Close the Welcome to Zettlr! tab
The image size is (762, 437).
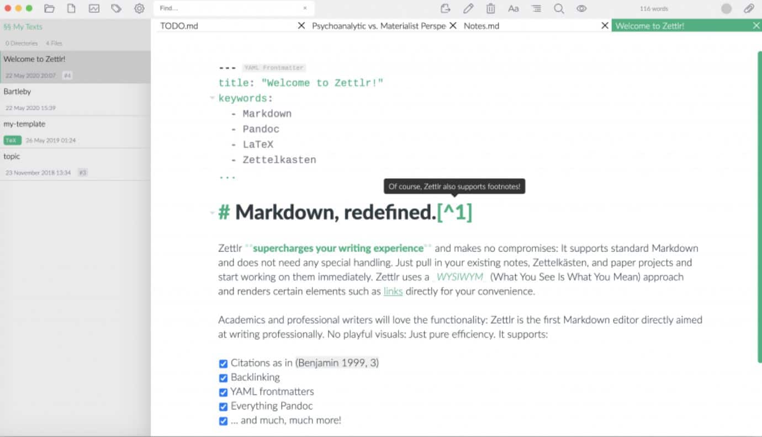(756, 25)
